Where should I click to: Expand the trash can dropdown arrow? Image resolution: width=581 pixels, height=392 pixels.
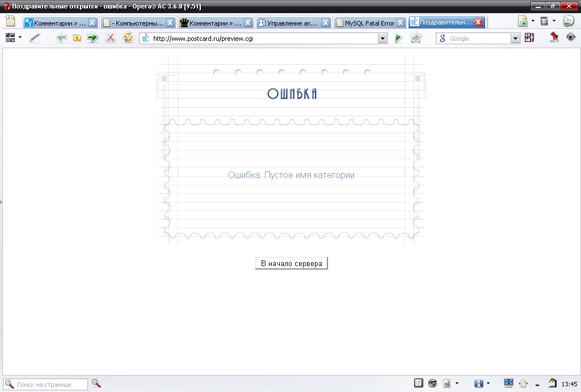554,21
